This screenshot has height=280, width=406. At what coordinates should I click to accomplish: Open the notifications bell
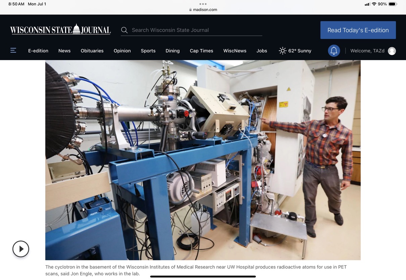pyautogui.click(x=334, y=51)
